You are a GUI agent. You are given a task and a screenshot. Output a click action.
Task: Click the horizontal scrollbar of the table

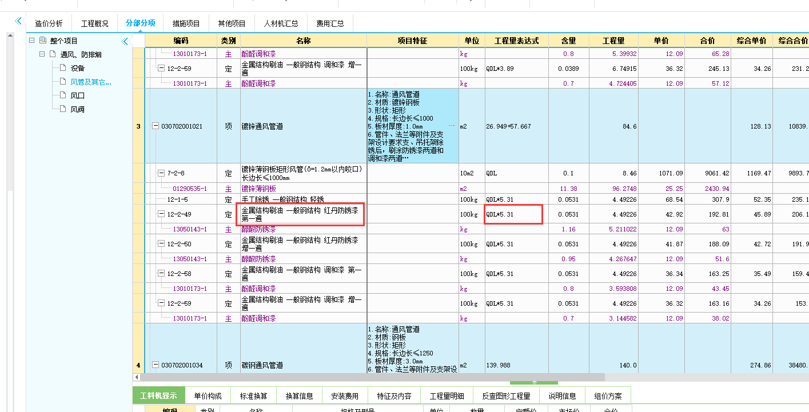[x=372, y=377]
